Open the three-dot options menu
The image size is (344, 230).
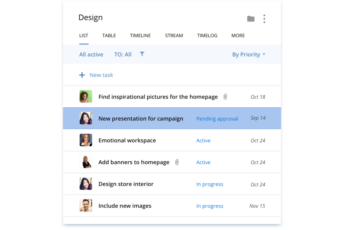click(264, 19)
